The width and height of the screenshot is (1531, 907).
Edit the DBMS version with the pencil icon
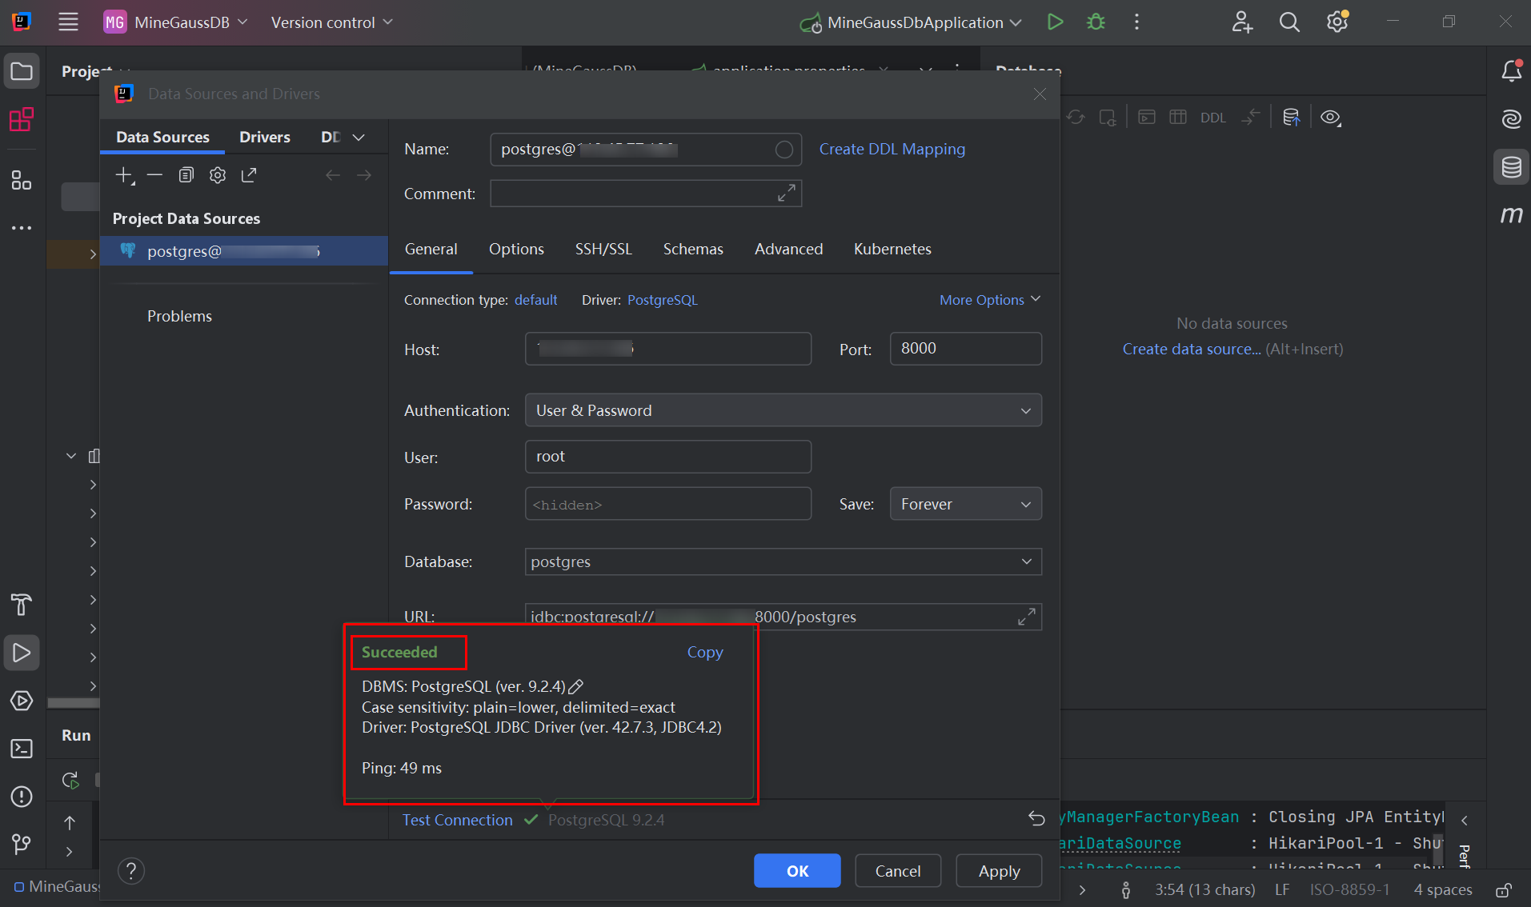pyautogui.click(x=575, y=686)
